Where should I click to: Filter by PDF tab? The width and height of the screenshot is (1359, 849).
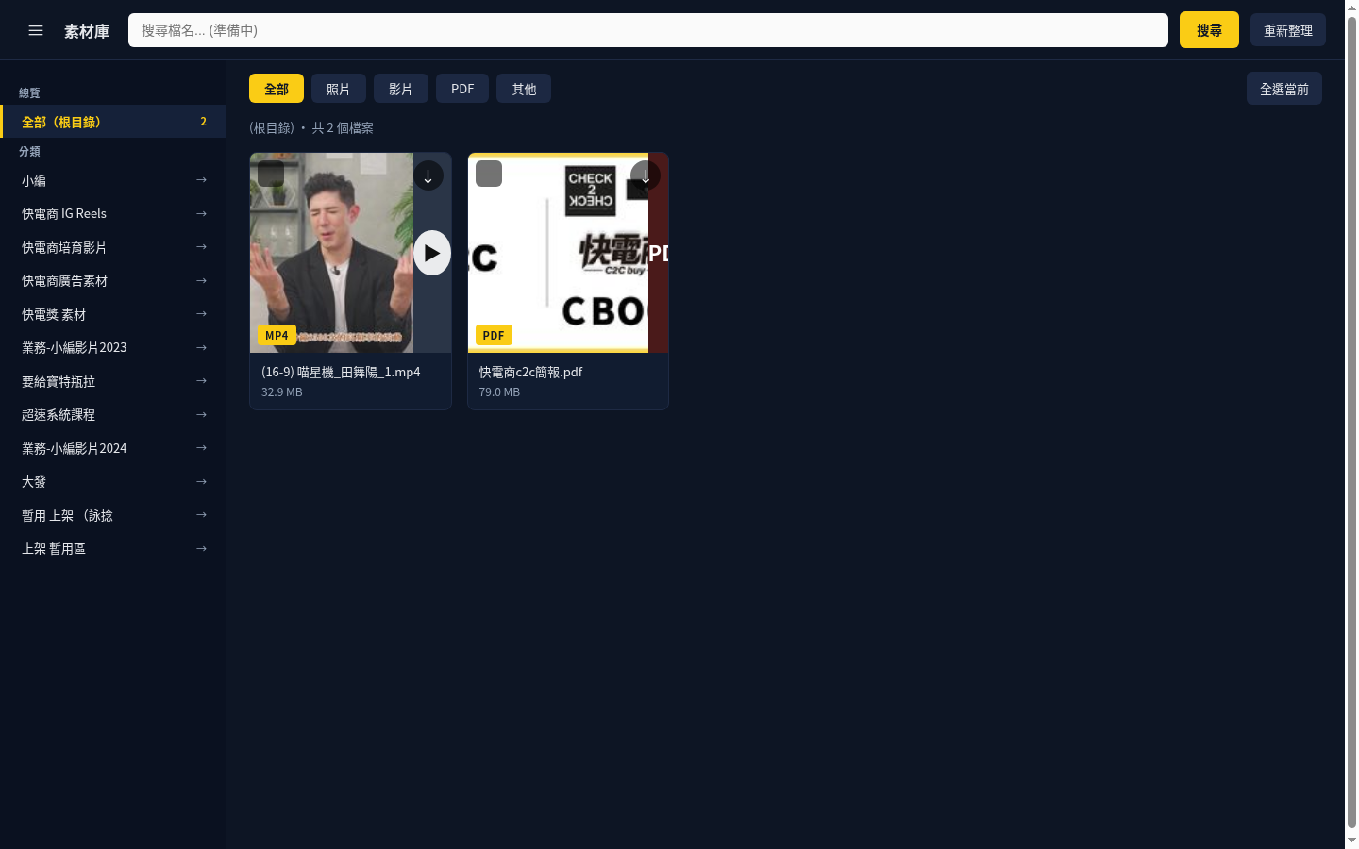[x=462, y=89]
